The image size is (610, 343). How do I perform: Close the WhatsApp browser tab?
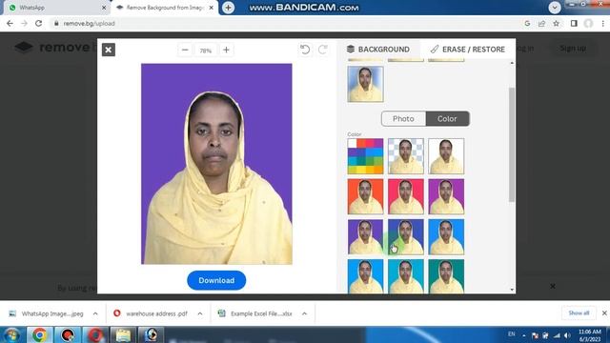point(104,8)
